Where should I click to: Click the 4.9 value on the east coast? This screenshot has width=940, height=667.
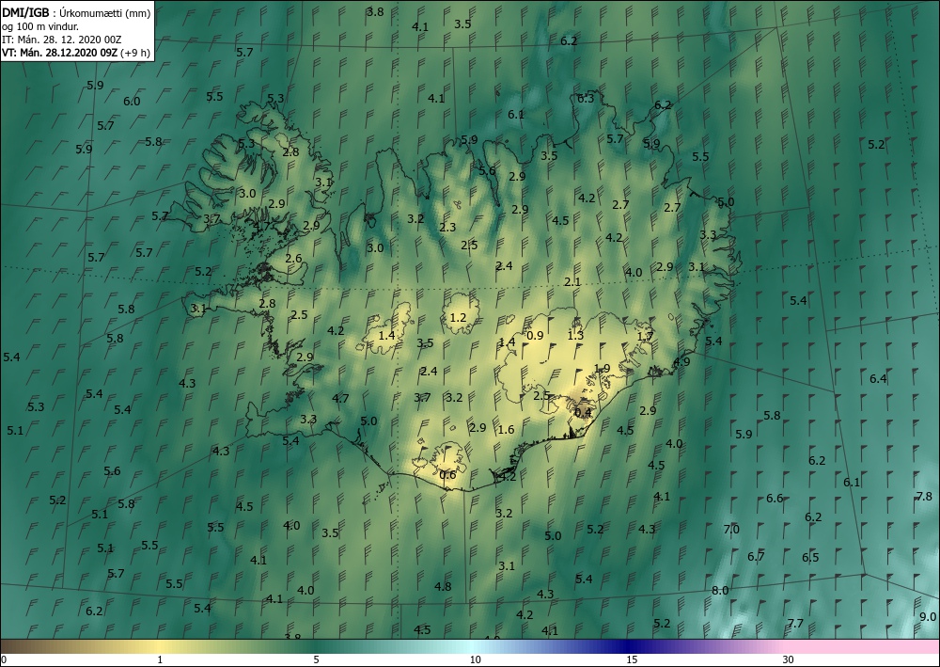(681, 361)
